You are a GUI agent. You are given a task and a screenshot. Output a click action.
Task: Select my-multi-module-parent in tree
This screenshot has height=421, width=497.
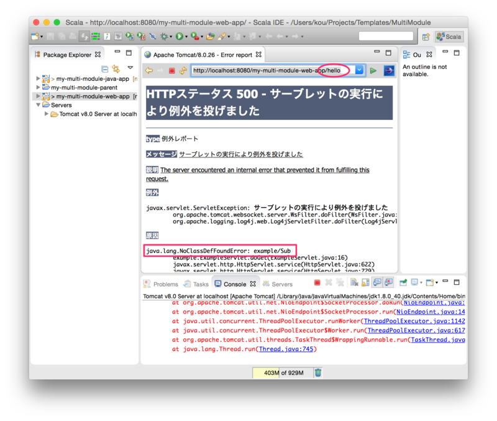[x=84, y=87]
